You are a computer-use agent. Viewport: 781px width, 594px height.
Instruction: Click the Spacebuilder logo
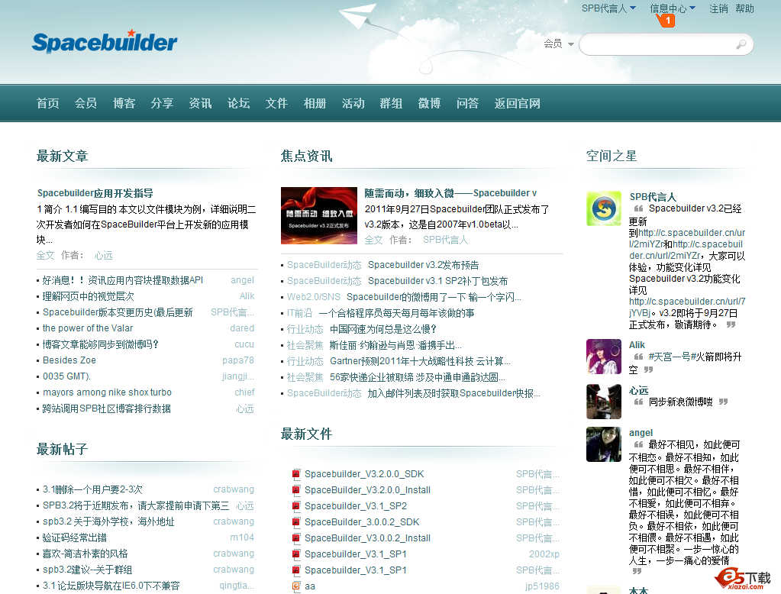tap(105, 41)
